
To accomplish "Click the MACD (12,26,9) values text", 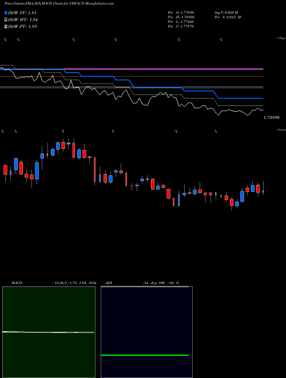I will click(x=74, y=283).
